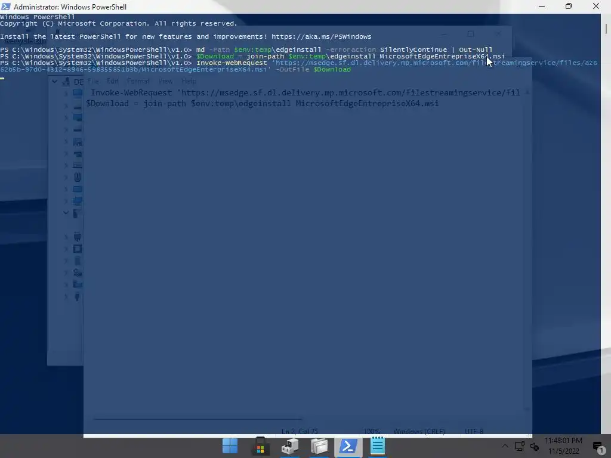Launch Microsoft Store from taskbar

260,446
